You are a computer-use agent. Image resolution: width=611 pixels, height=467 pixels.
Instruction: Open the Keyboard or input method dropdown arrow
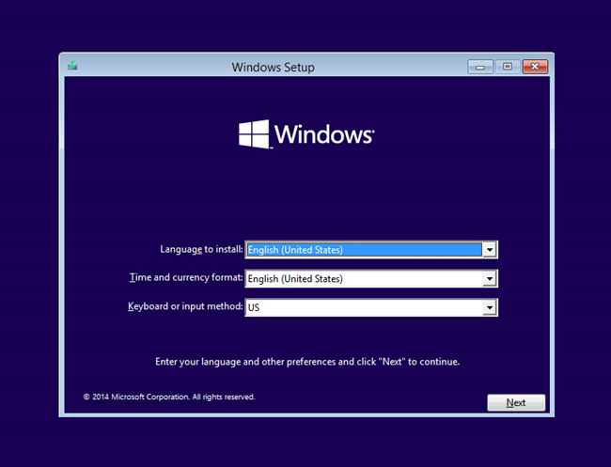pyautogui.click(x=490, y=307)
